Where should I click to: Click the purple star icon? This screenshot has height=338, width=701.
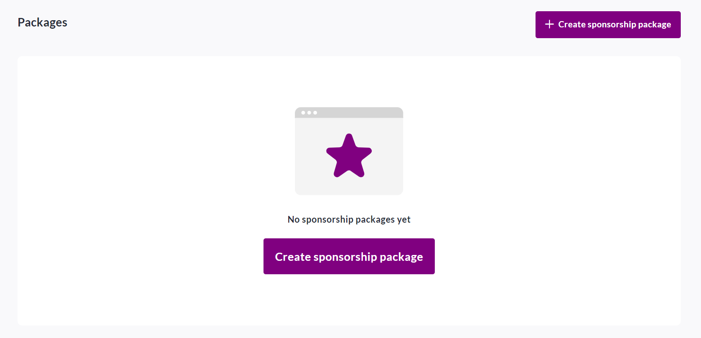click(x=349, y=155)
